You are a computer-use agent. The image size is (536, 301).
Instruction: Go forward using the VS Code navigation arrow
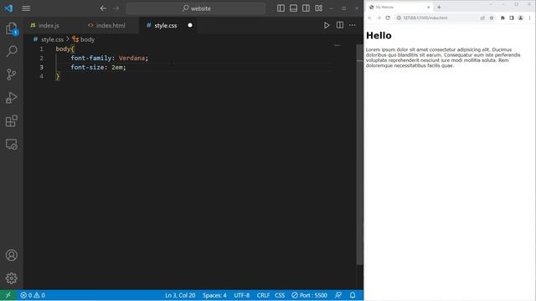pos(116,8)
